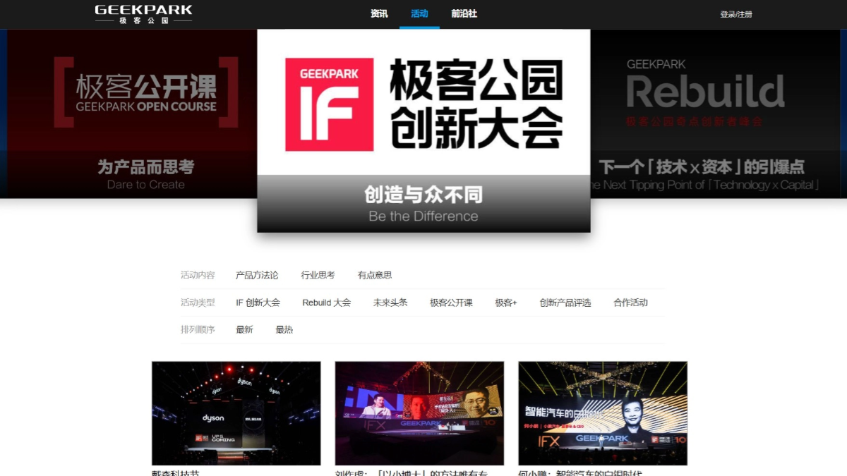847x476 pixels.
Task: Open the Dyson stage event thumbnail
Action: click(236, 413)
